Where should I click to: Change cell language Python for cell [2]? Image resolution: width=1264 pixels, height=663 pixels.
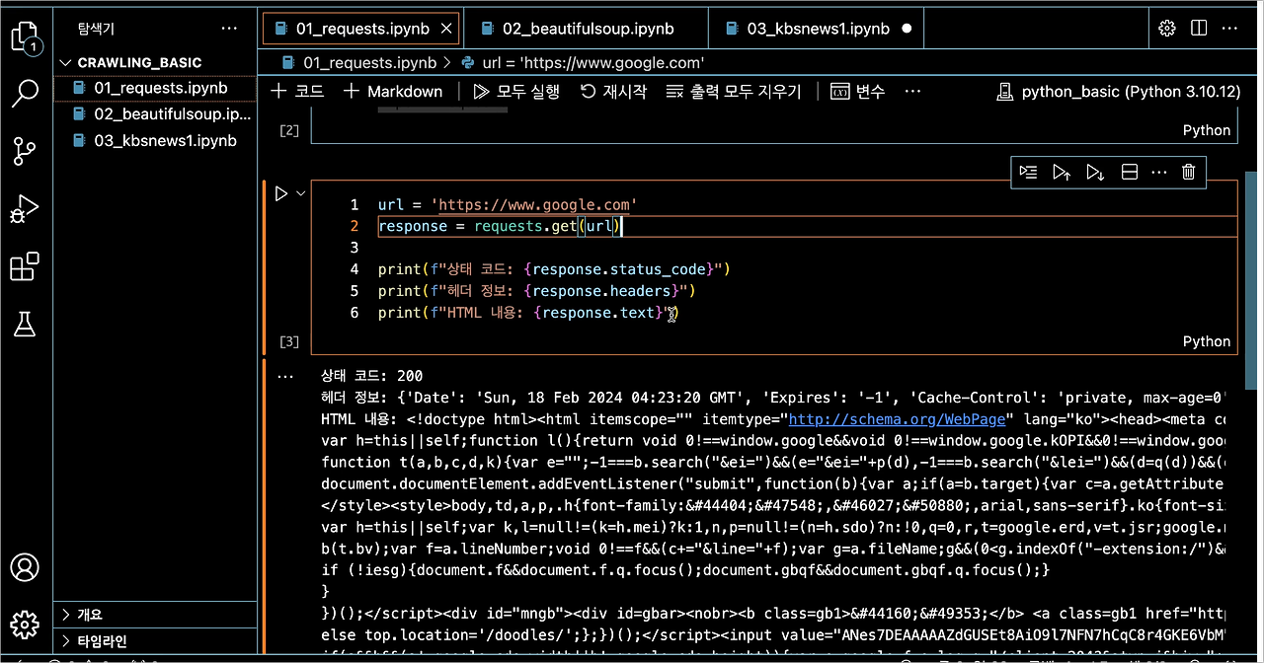(x=1207, y=130)
